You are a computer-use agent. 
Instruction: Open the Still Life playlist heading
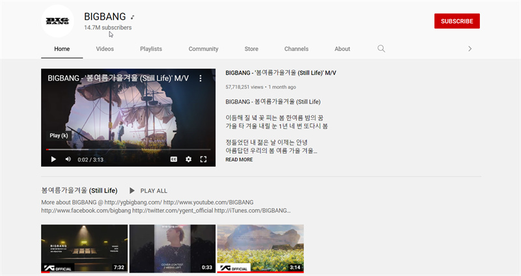pos(79,190)
